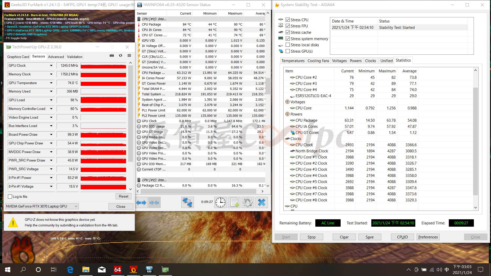Click the HWiNFO settings gear icon
Screen dimensions: 491x276
coord(248,202)
